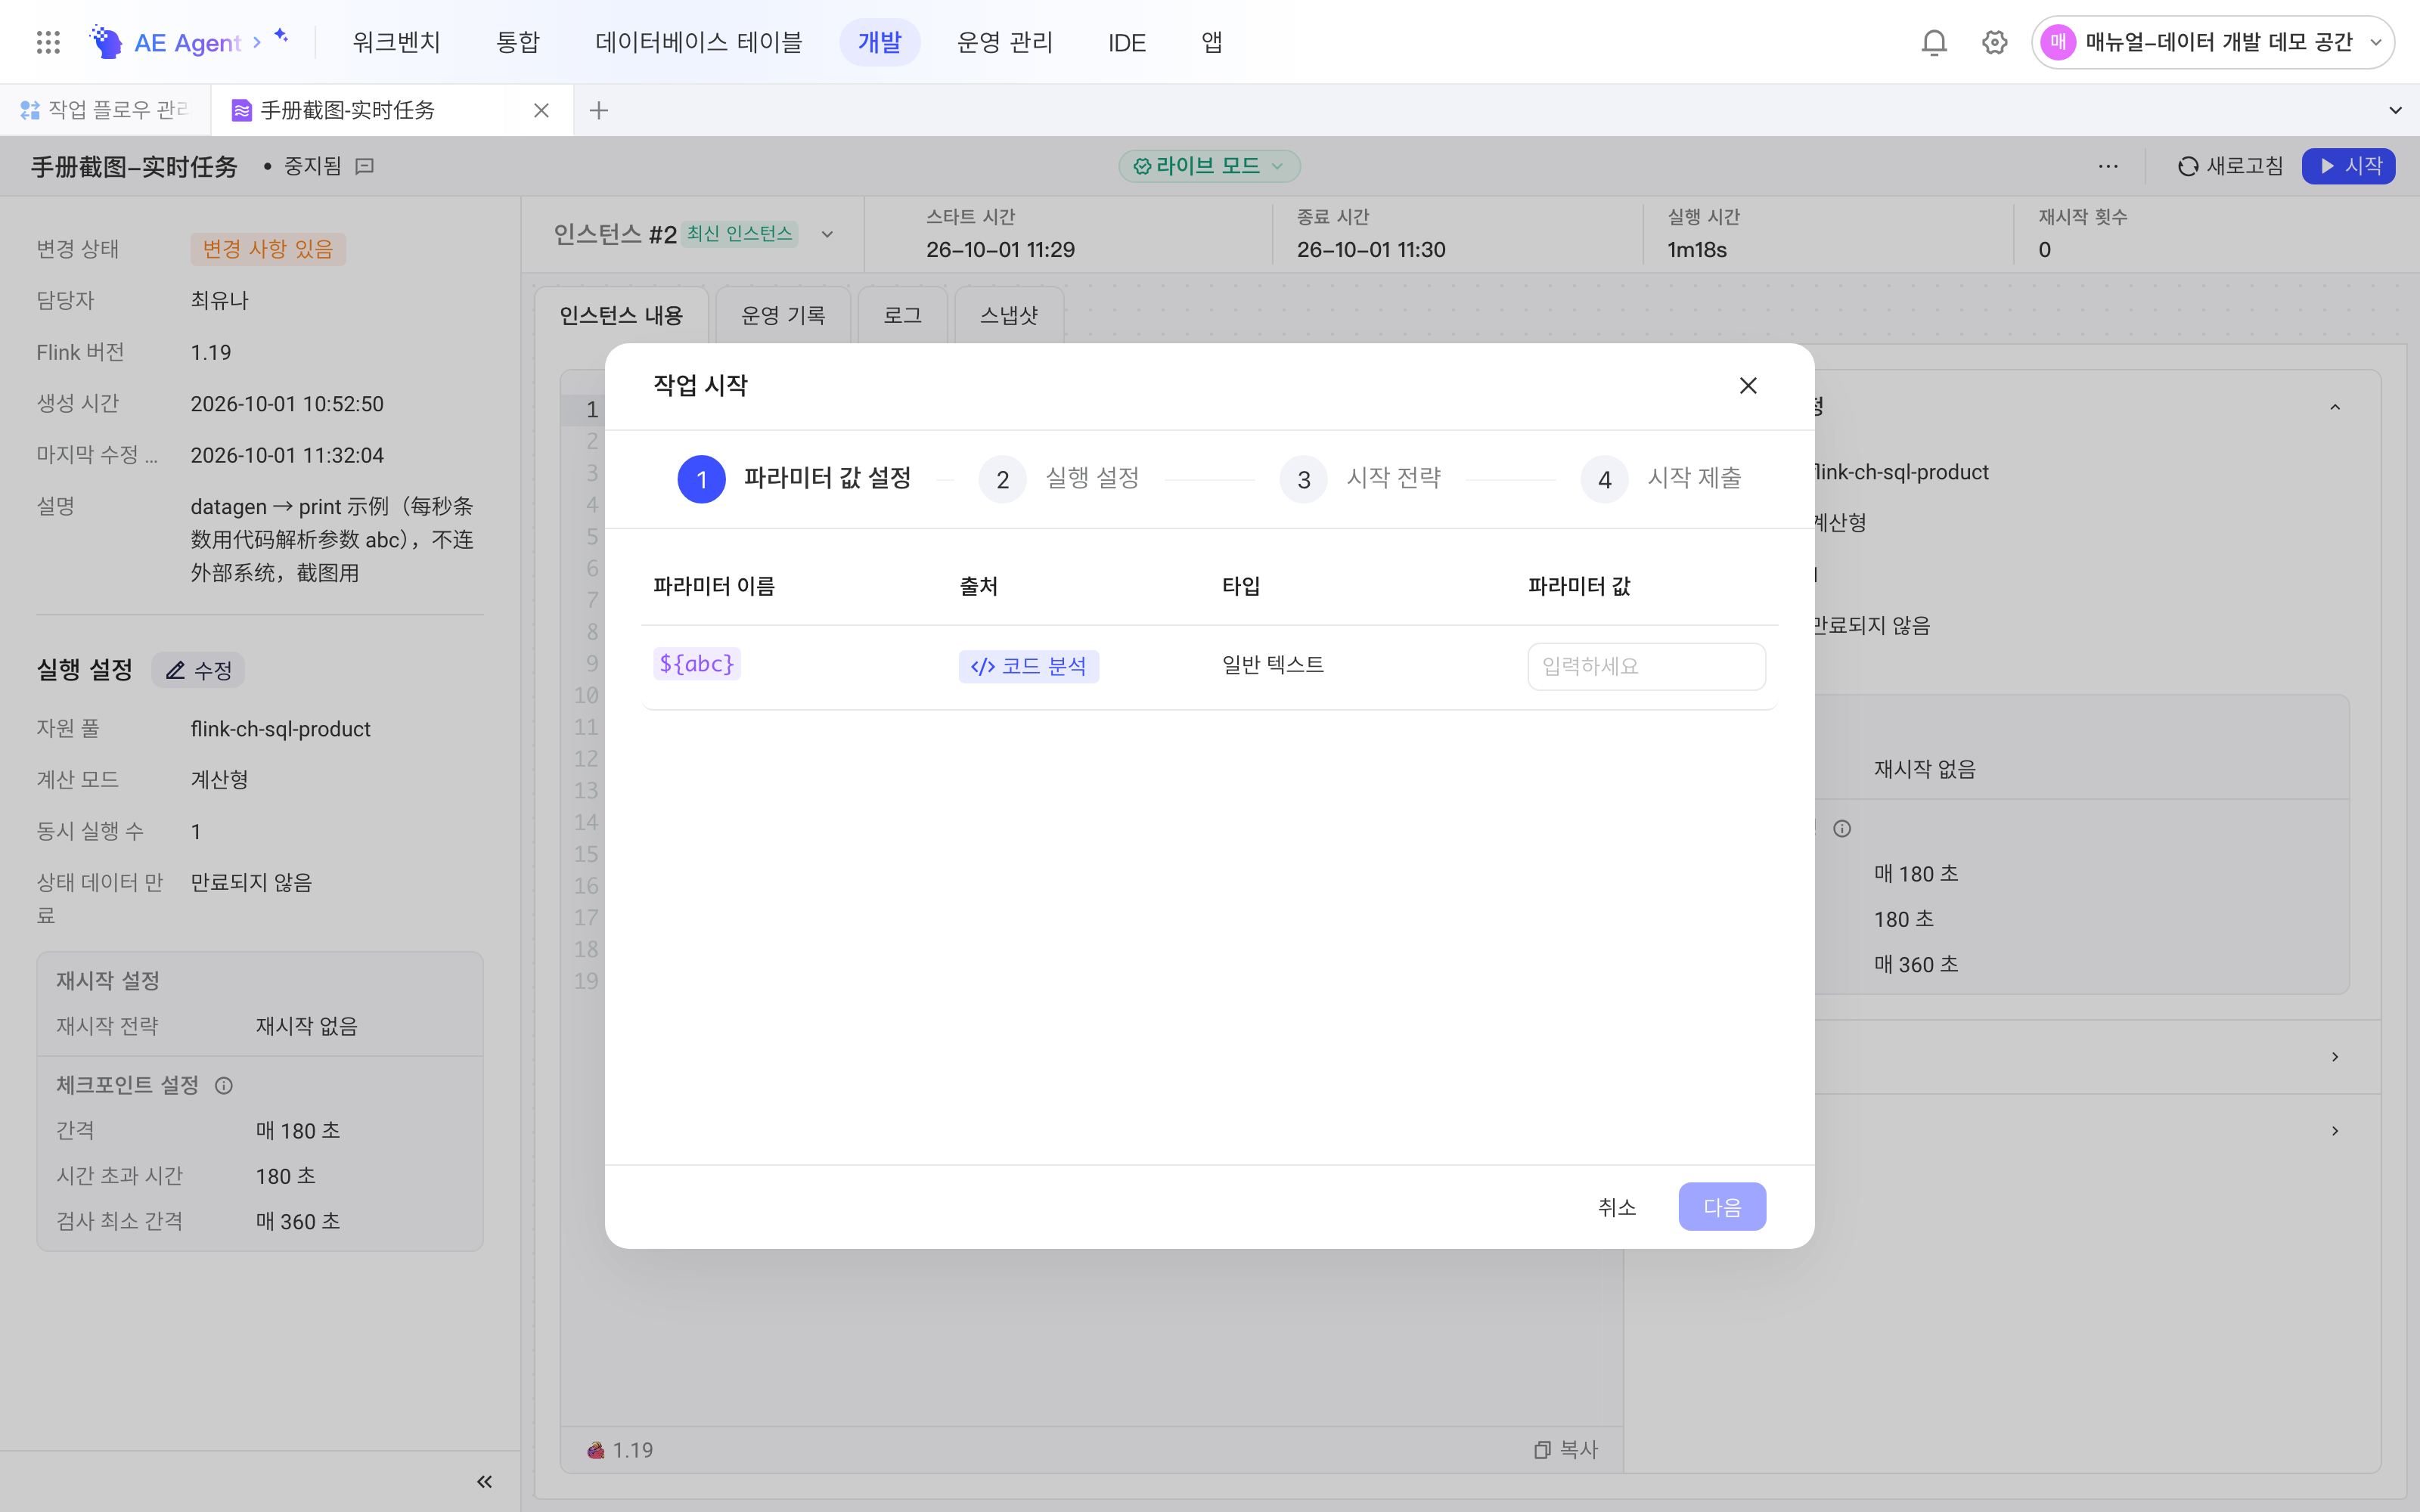Click the 새로고침 refresh button
Screen dimensions: 2420x1512
point(2230,166)
